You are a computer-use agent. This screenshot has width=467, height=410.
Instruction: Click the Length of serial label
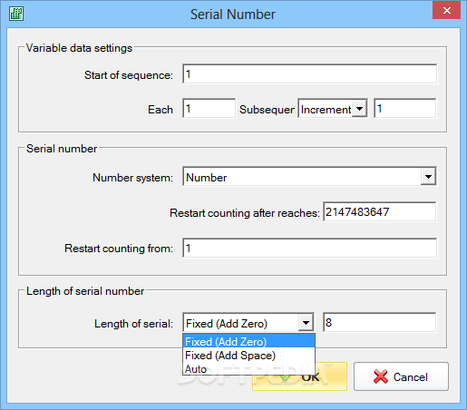tap(133, 324)
